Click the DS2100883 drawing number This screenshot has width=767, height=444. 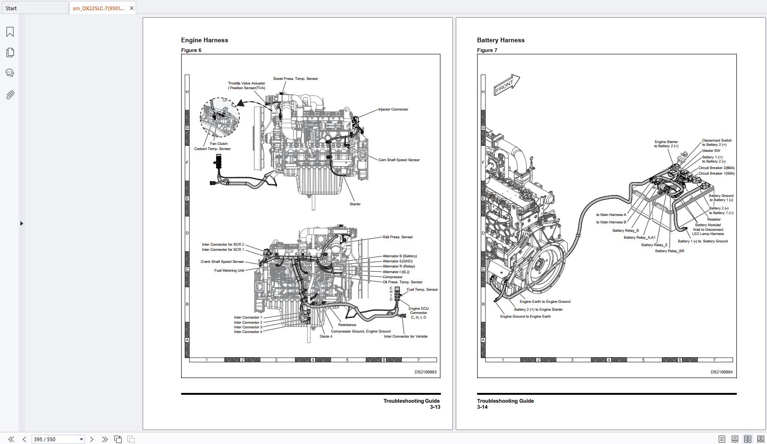[x=426, y=372]
